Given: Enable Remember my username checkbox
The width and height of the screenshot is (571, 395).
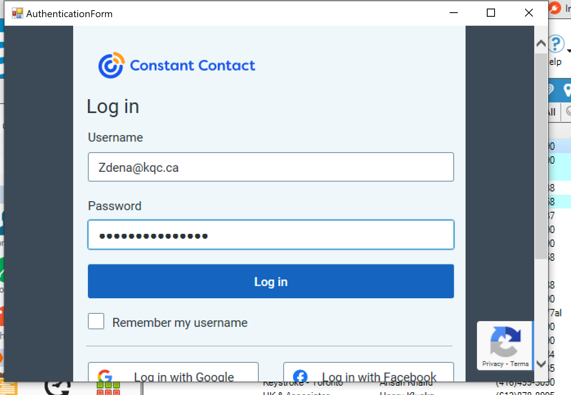Looking at the screenshot, I should (96, 321).
